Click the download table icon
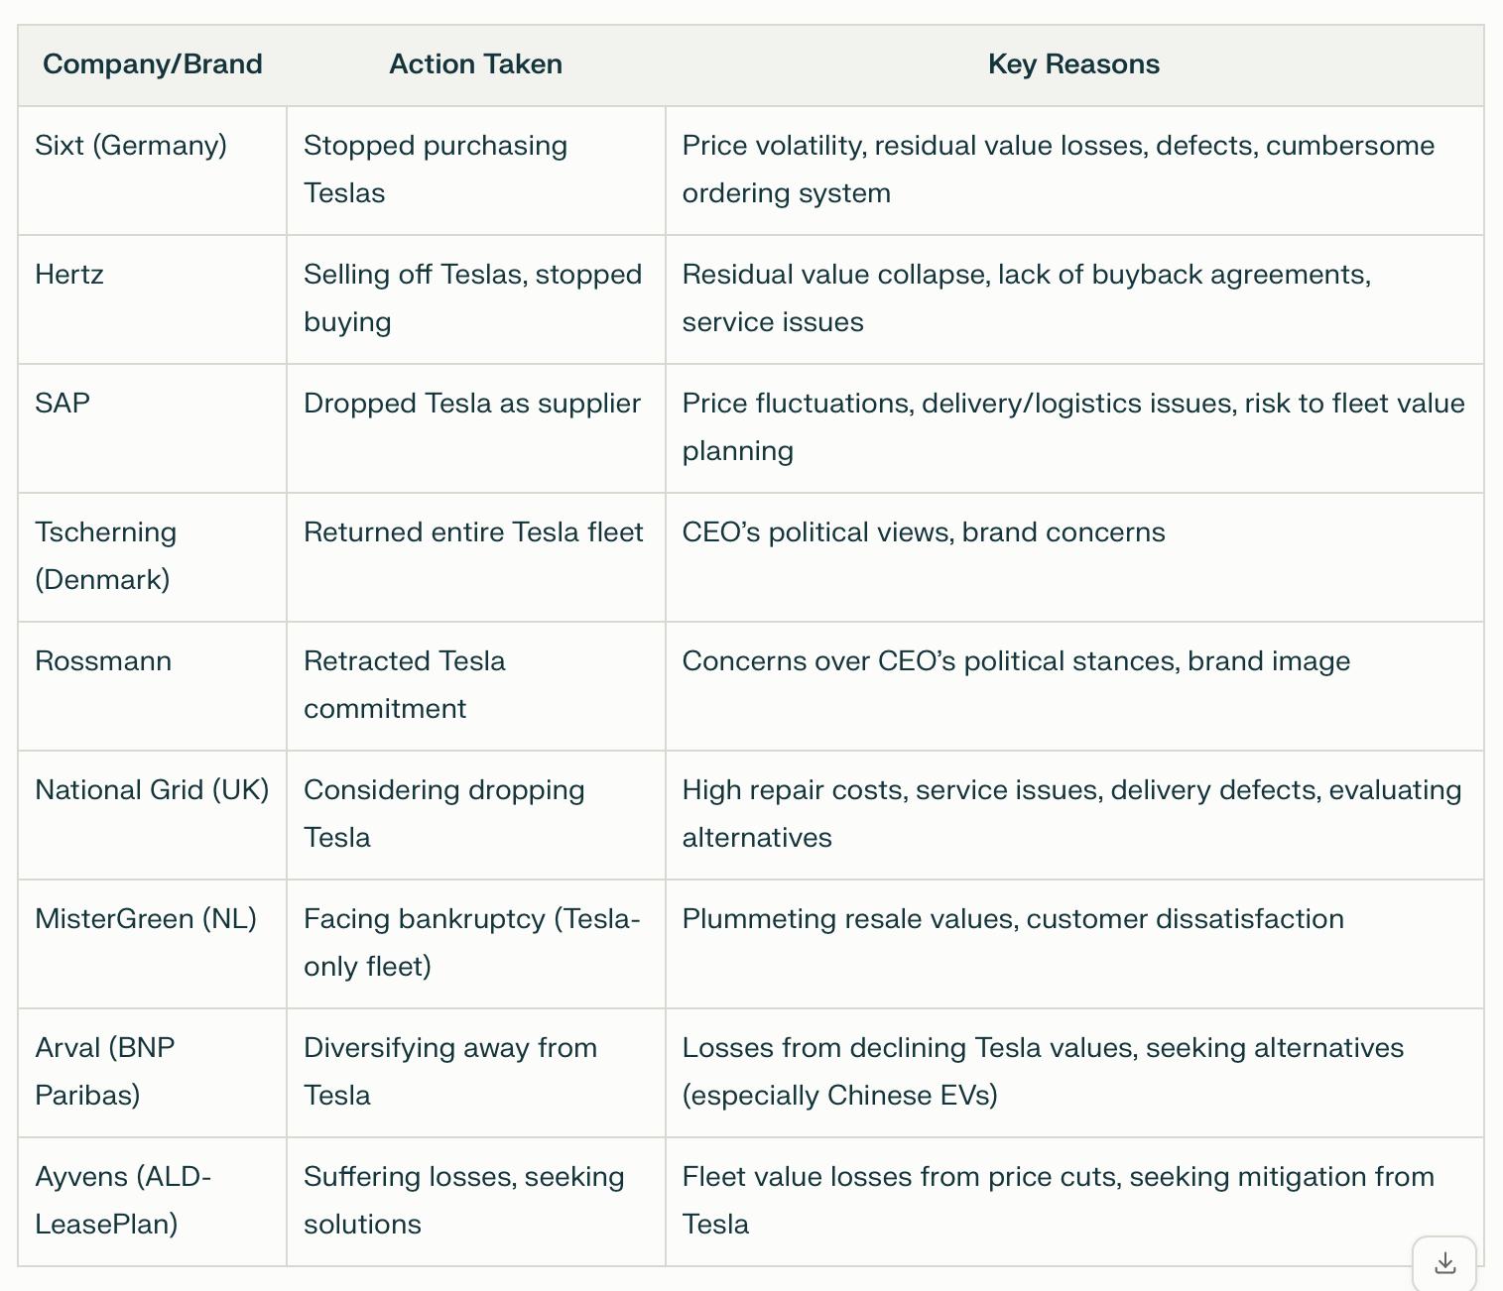 (1444, 1263)
